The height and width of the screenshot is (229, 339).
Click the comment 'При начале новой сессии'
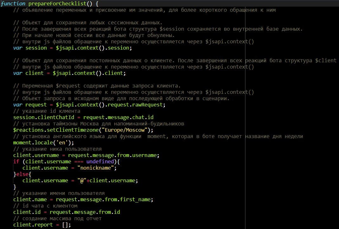[94, 35]
